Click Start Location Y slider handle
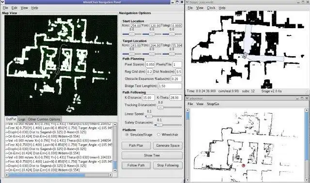Screen dimensions: 310x183 point(152,34)
